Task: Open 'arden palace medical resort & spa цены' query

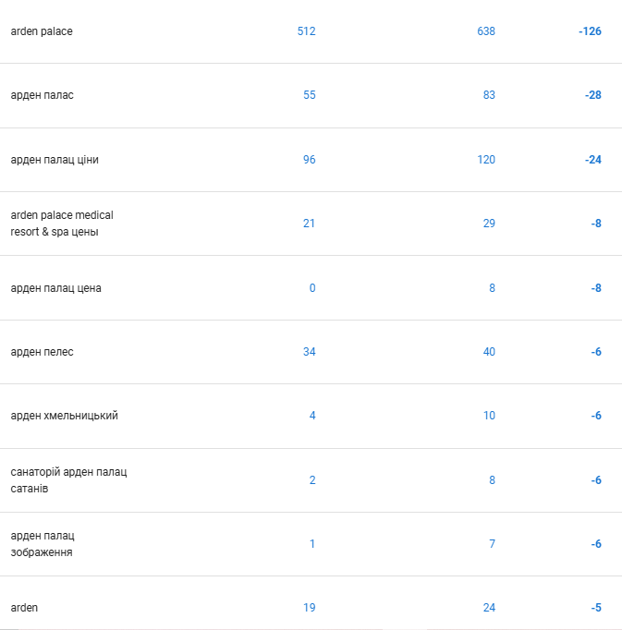Action: point(311,224)
